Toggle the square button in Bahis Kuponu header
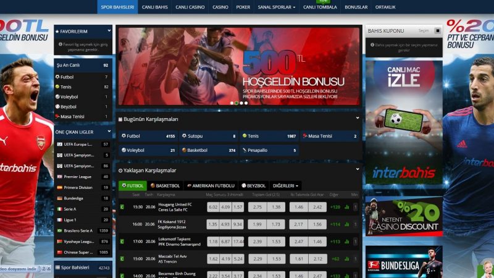Screen dimensions: 494x278 tap(438, 30)
